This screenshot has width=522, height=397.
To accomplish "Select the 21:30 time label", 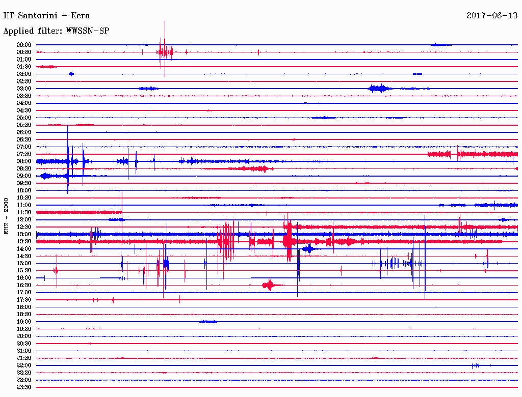I will pos(24,358).
